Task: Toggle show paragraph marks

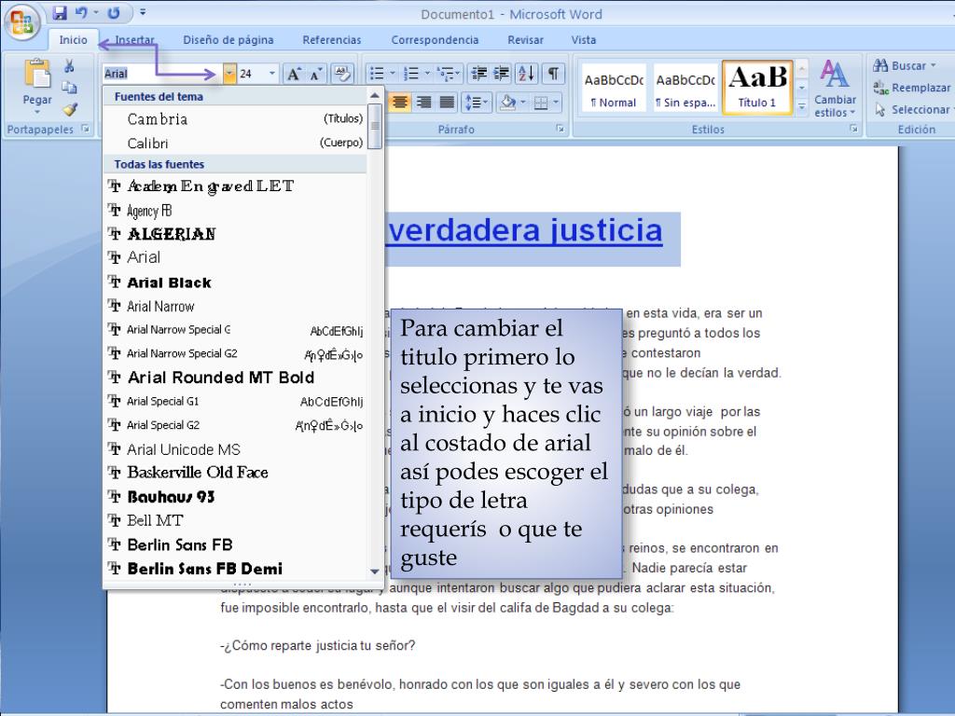Action: (x=552, y=75)
